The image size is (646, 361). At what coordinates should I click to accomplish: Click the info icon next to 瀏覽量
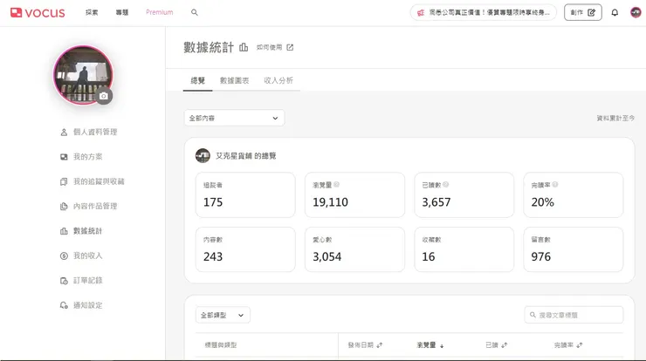coord(337,184)
